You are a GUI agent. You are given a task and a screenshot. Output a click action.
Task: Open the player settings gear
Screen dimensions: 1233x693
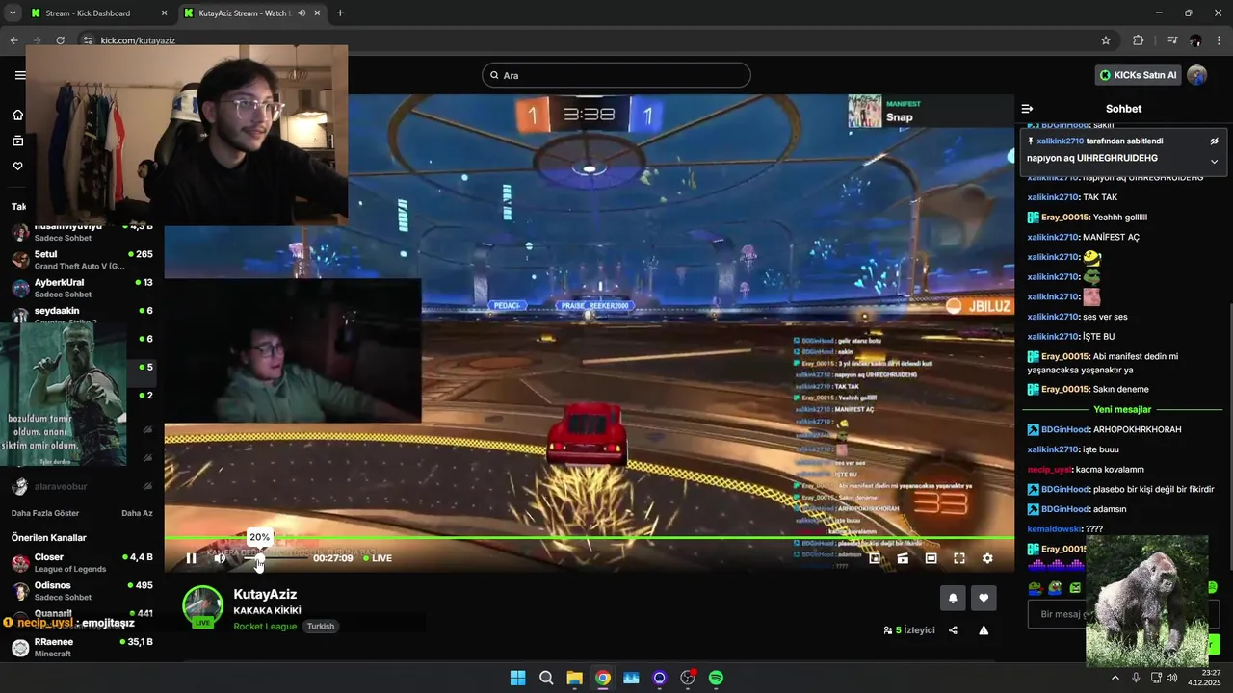(x=987, y=558)
